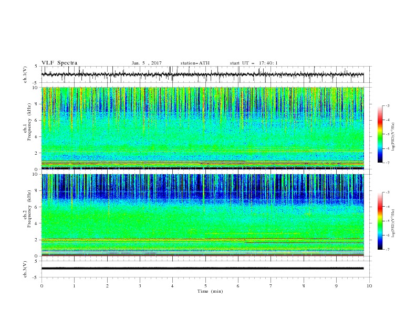Click the "-7" tick on ch.2 colorbar
Screen dimensions: 416x321
388,250
